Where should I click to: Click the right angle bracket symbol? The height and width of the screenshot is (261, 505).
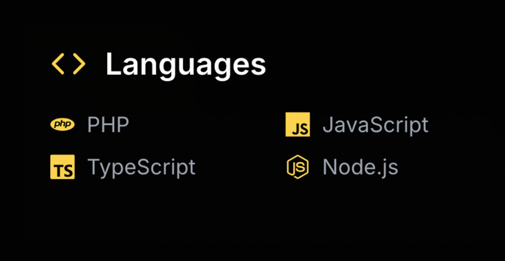tap(79, 65)
